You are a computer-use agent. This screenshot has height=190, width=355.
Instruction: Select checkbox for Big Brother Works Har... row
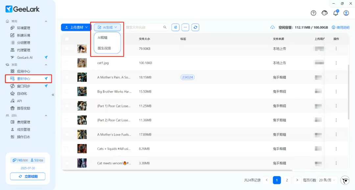tap(67, 92)
